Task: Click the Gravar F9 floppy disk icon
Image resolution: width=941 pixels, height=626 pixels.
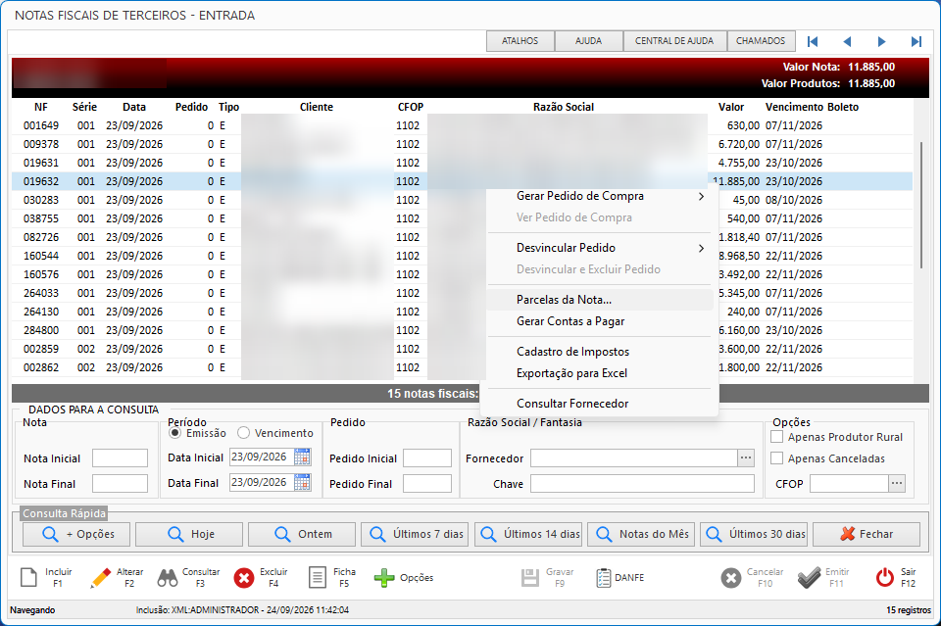Action: point(530,578)
